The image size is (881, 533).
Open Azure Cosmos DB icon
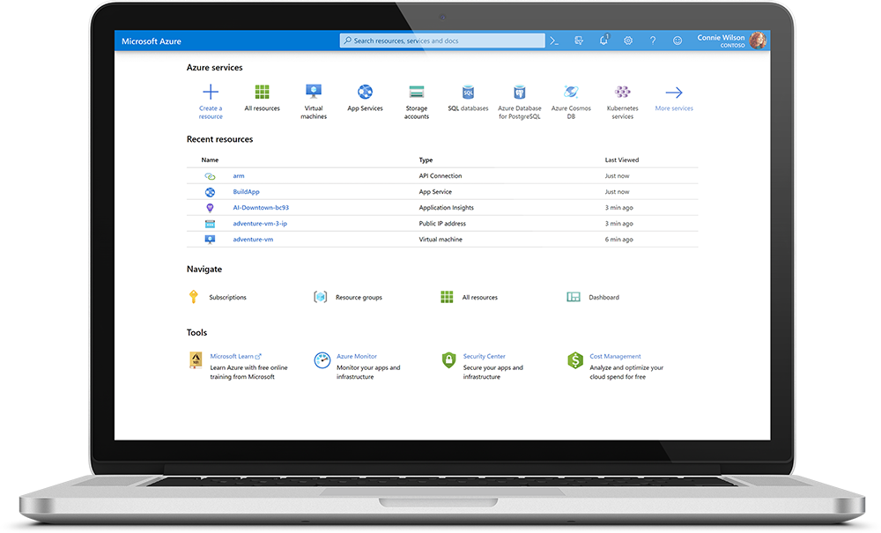[571, 92]
